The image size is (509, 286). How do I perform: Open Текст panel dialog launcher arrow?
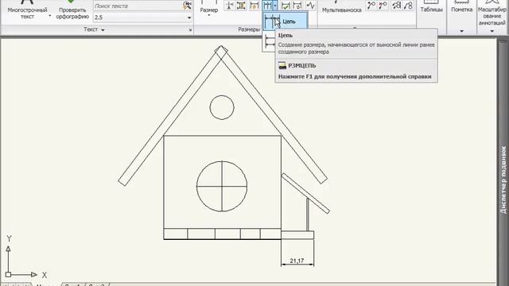pyautogui.click(x=190, y=30)
